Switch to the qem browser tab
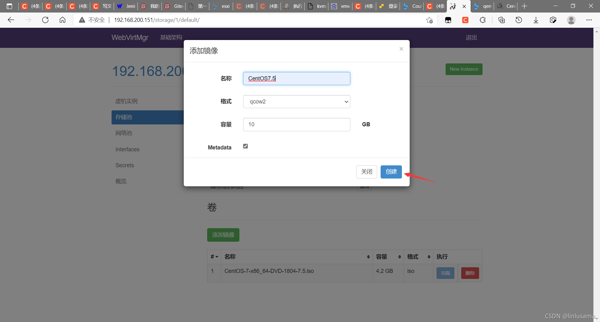600x322 pixels. [x=483, y=6]
